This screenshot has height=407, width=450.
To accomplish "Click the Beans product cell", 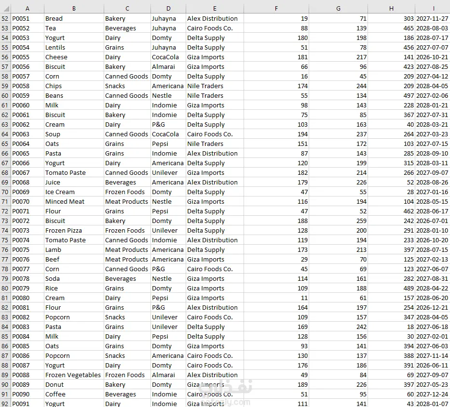I will coord(74,96).
